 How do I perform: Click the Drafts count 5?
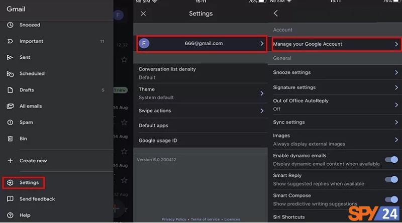coord(103,90)
